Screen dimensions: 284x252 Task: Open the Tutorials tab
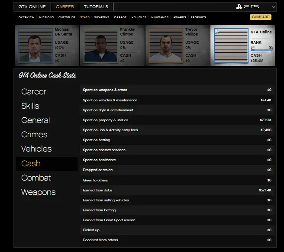[x=96, y=7]
